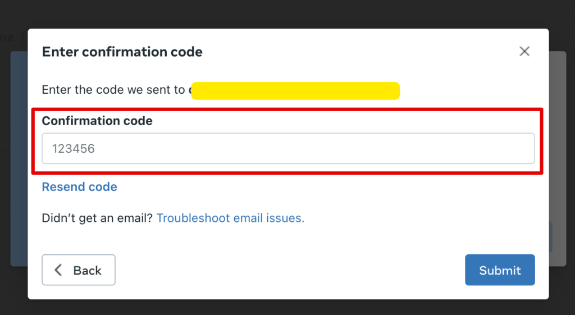Focus the Confirmation code input field

pos(288,149)
